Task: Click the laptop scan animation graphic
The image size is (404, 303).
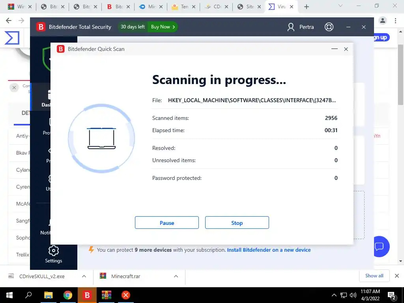Action: point(101,138)
